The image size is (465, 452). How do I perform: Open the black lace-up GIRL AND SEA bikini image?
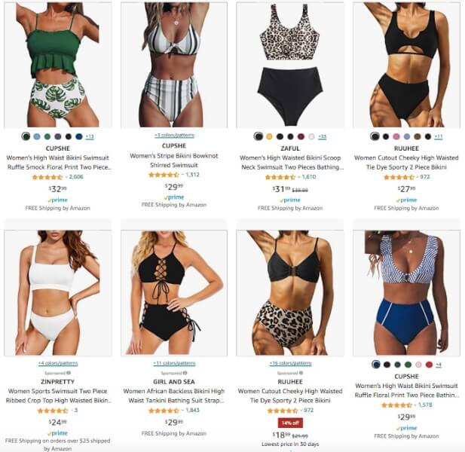tap(174, 293)
